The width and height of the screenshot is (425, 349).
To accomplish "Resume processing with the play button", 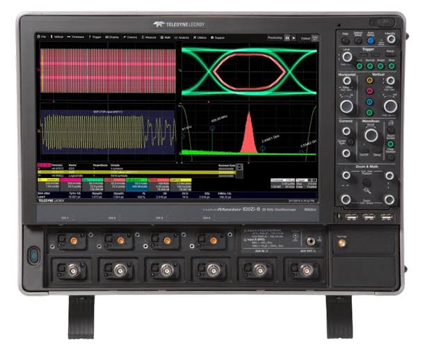I will (294, 38).
